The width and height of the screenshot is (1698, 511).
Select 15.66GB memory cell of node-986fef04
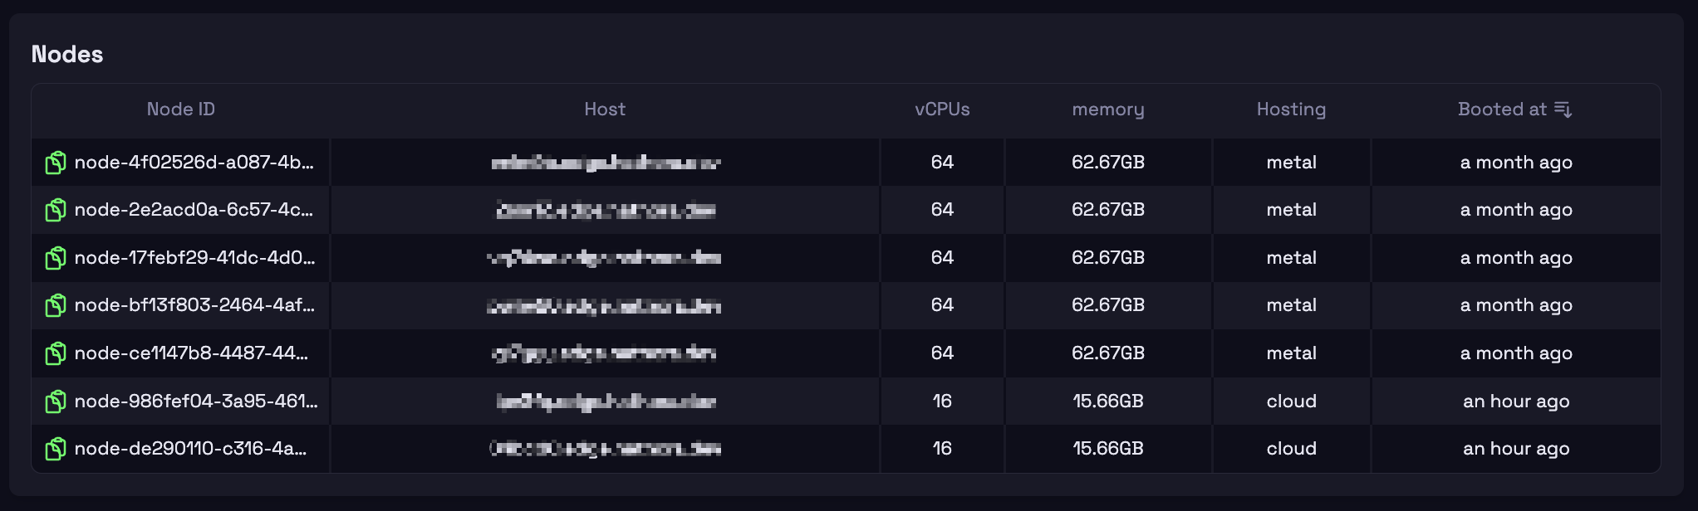(1108, 401)
